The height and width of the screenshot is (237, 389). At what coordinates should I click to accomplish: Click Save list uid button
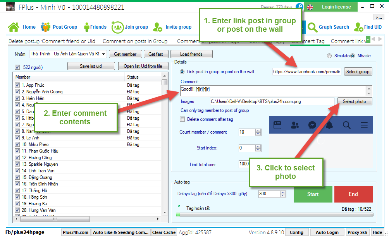click(91, 66)
